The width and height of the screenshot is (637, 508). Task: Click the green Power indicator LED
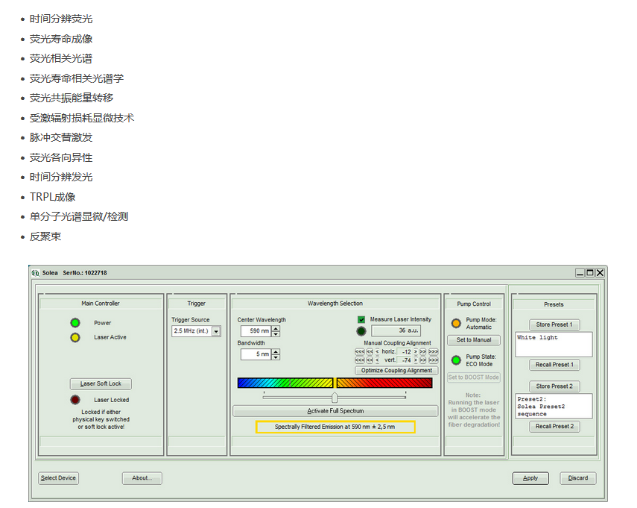75,323
